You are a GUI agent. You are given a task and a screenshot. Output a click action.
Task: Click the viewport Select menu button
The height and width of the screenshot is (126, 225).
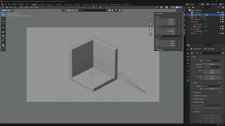click(26, 7)
